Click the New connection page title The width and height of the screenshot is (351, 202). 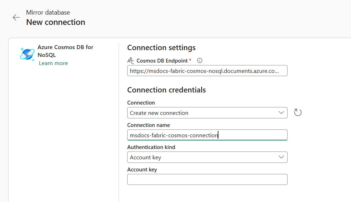56,22
